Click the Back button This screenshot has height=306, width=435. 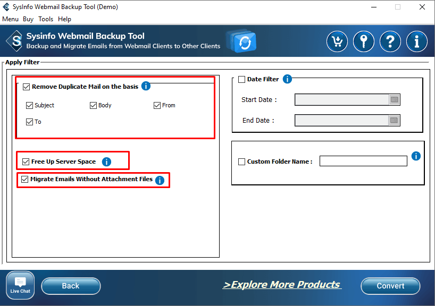71,286
